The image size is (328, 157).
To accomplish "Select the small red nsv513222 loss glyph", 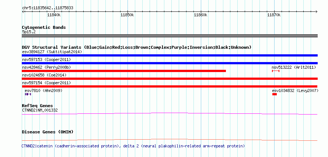I will point(276,71).
